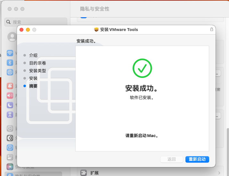Select the 摘要 installer step
This screenshot has height=176, width=229.
[x=33, y=86]
